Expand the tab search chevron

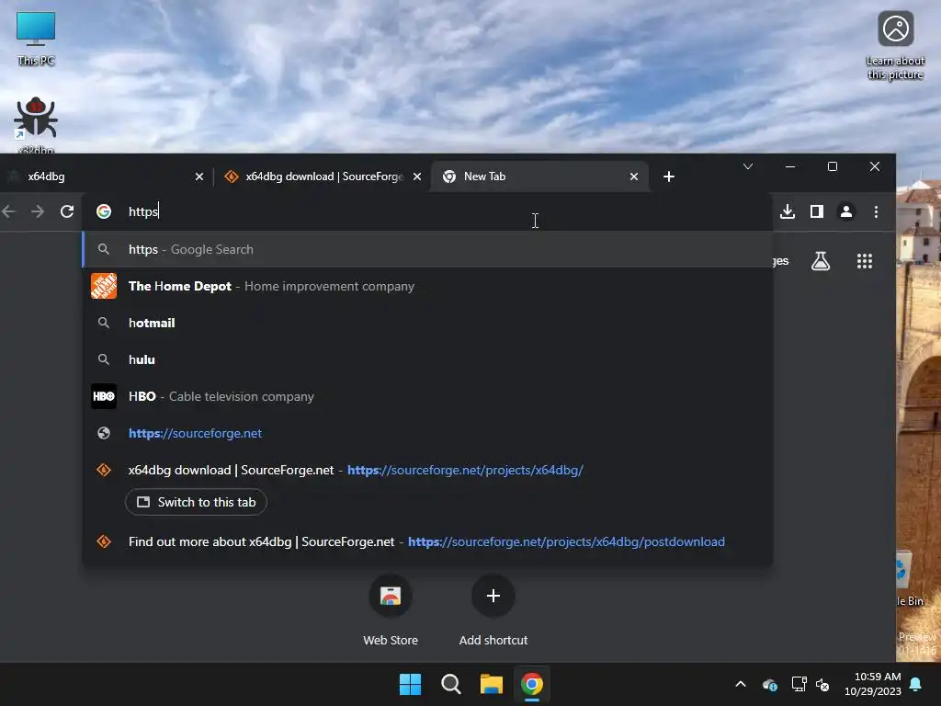point(748,166)
